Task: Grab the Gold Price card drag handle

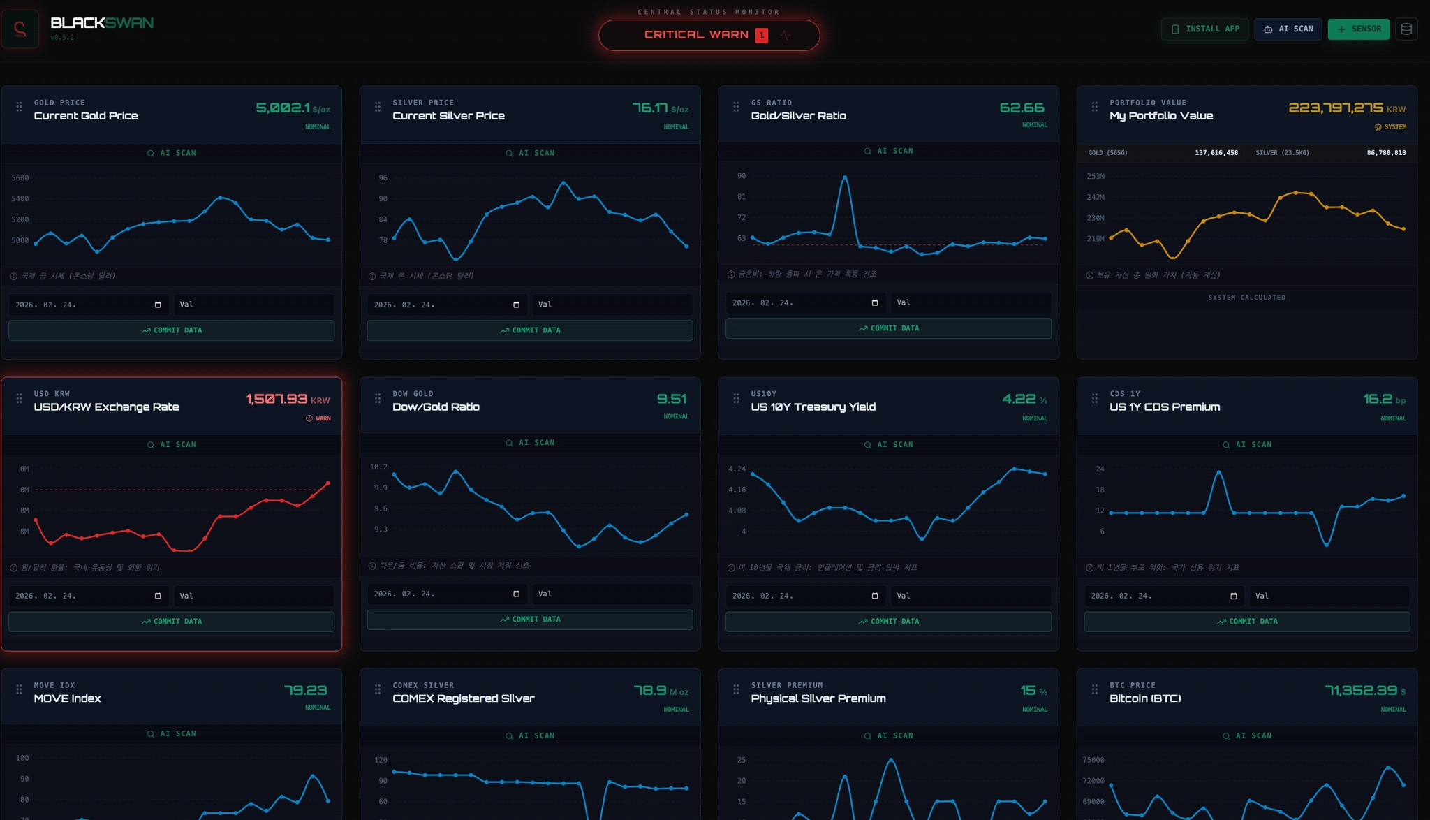Action: point(20,107)
